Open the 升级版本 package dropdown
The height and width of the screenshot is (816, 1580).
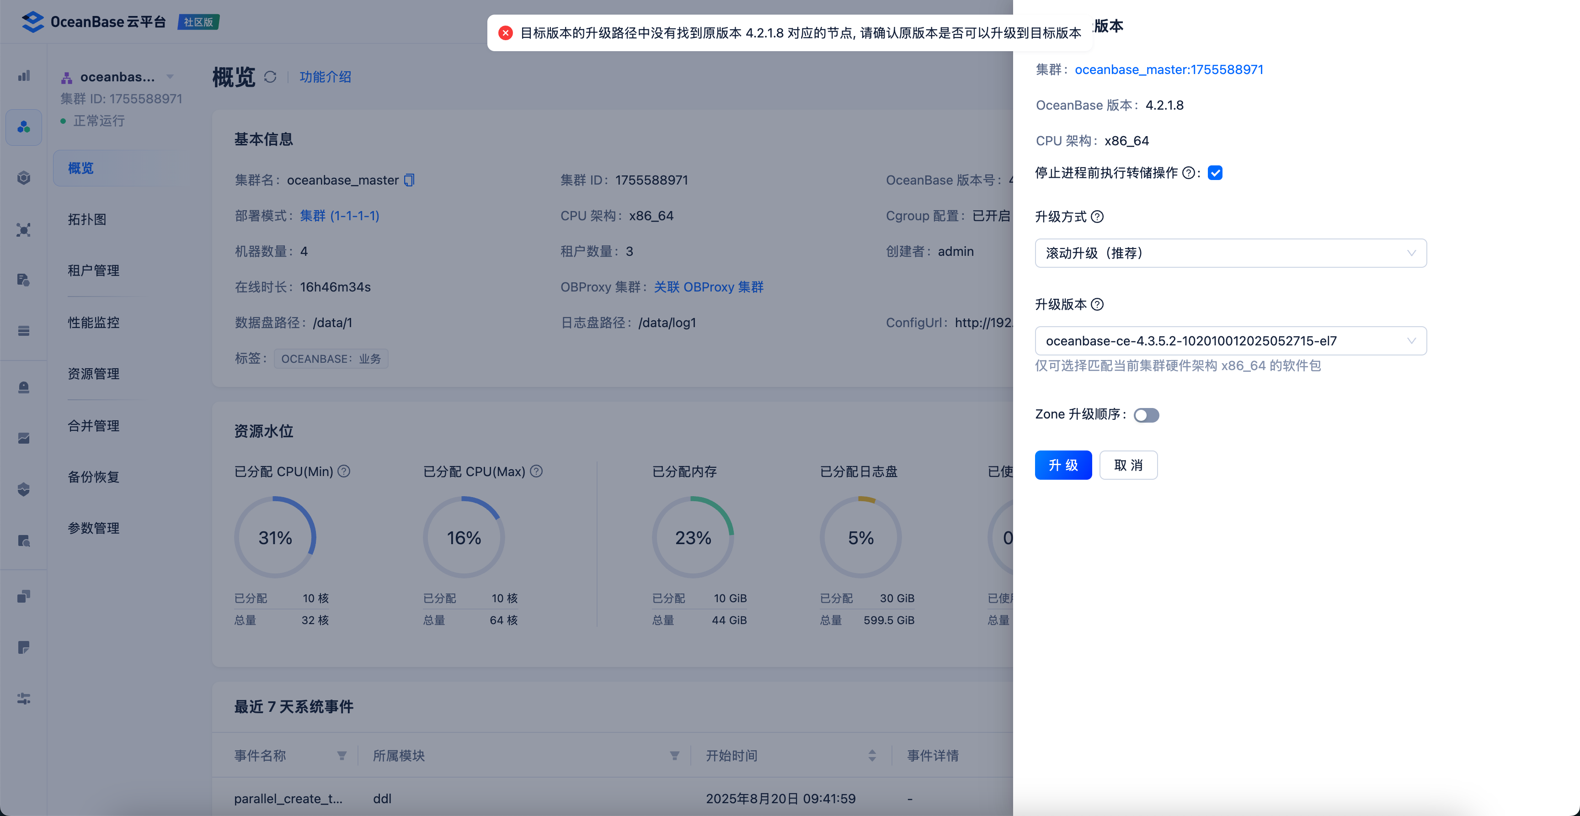click(1230, 341)
